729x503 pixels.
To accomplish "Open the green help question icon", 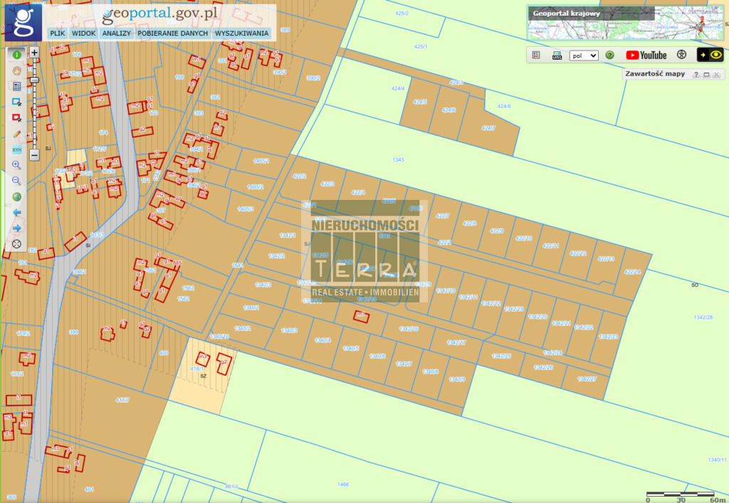I will [609, 55].
